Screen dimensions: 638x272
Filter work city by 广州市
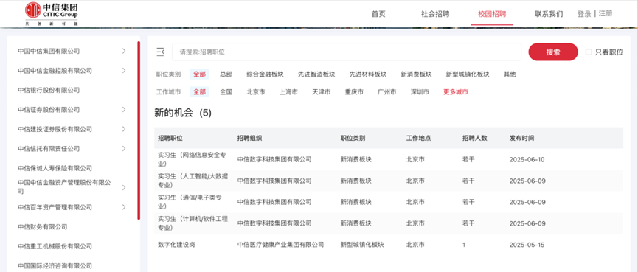coord(387,92)
